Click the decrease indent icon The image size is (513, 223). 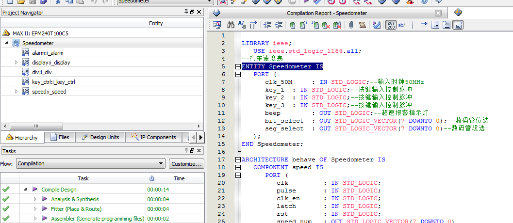pyautogui.click(x=279, y=25)
